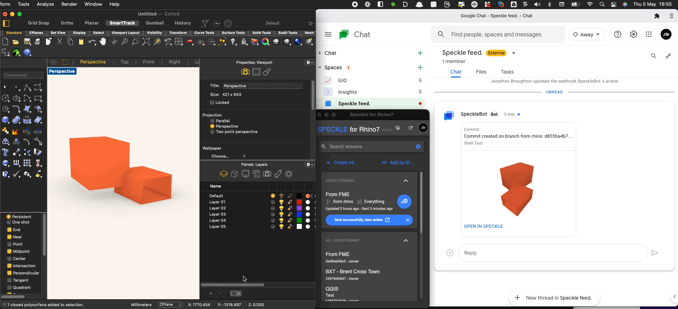
Task: Click the Save file icon in toolbar
Action: tap(27, 42)
